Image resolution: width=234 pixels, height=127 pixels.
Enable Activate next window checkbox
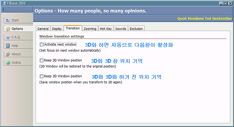point(42,44)
